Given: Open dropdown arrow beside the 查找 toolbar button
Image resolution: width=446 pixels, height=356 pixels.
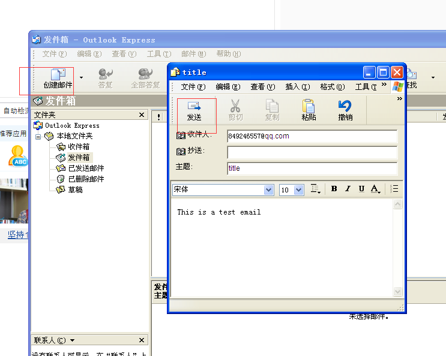Looking at the screenshot, I should (x=433, y=77).
